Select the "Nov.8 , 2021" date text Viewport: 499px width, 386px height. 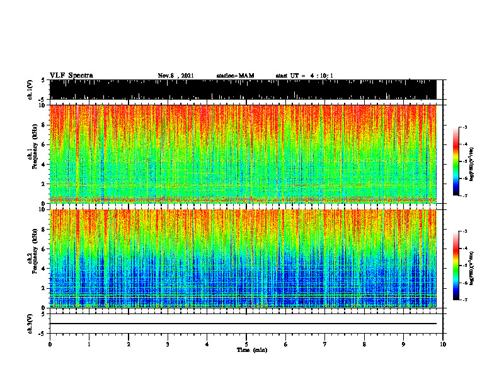[176, 76]
